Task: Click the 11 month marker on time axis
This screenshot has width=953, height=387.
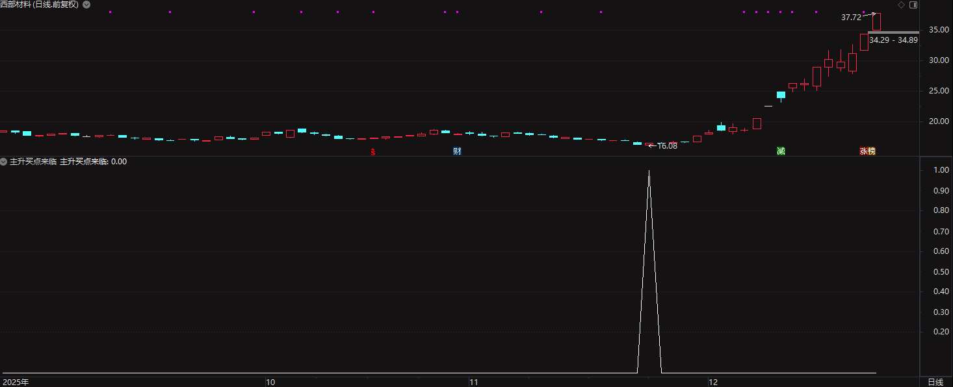Action: 474,382
